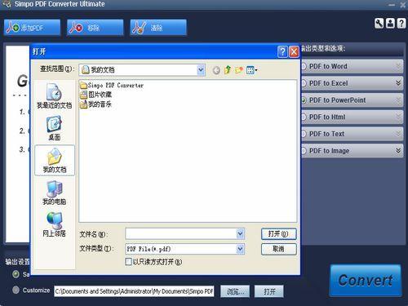Image resolution: width=408 pixels, height=306 pixels.
Task: Click the Add PDF (添加PDF) button
Action: point(32,28)
